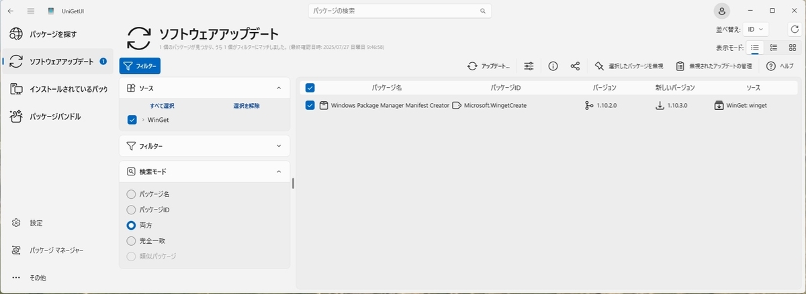Show package details info icon
This screenshot has width=806, height=294.
click(553, 66)
